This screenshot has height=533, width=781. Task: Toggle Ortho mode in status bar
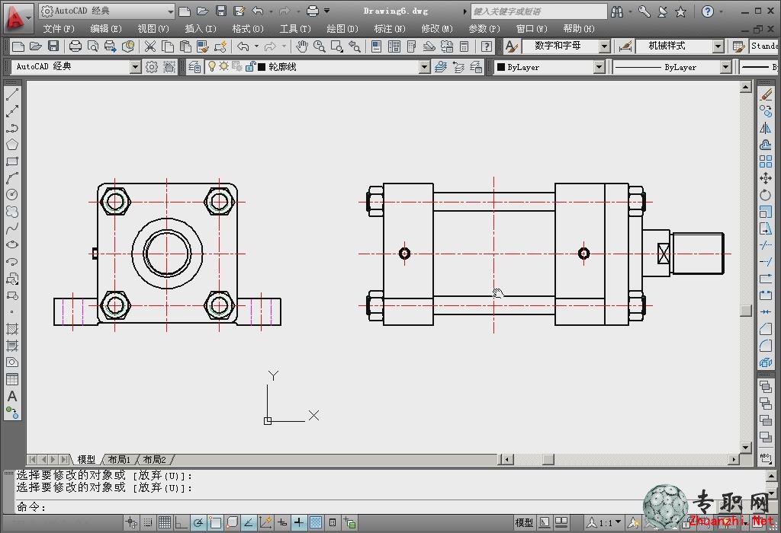click(x=182, y=522)
